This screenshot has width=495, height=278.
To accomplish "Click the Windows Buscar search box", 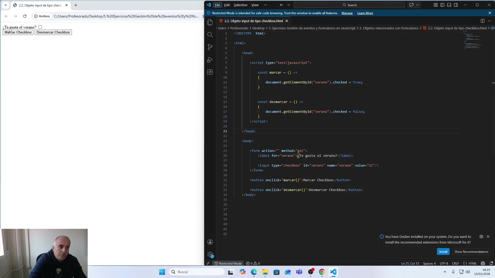I will coord(197,272).
